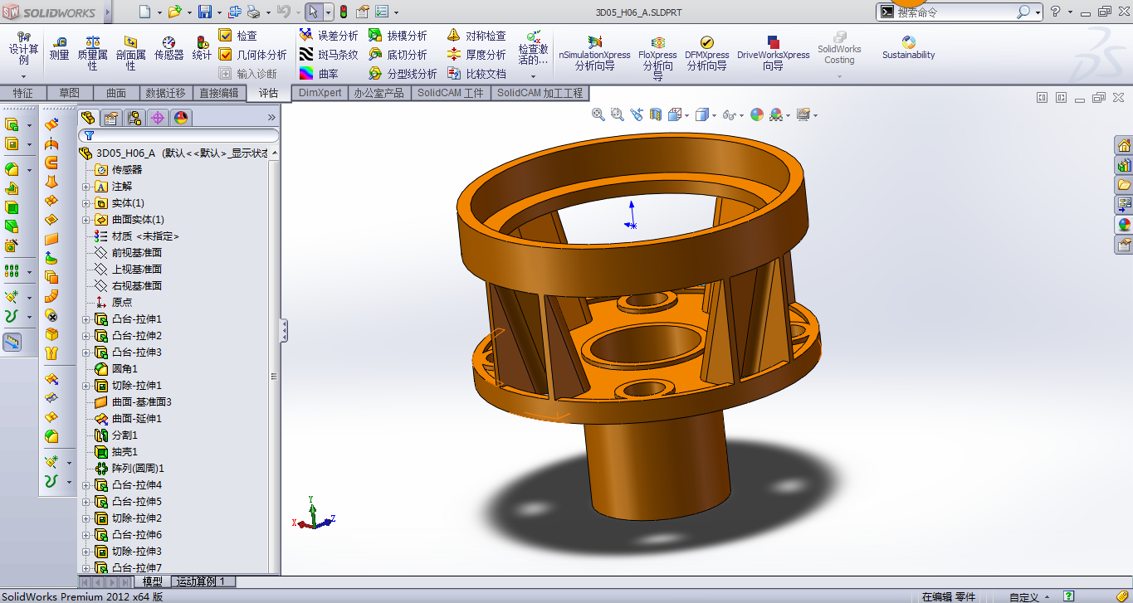
Task: Select the 材质 <未指定> material item
Action: (137, 236)
